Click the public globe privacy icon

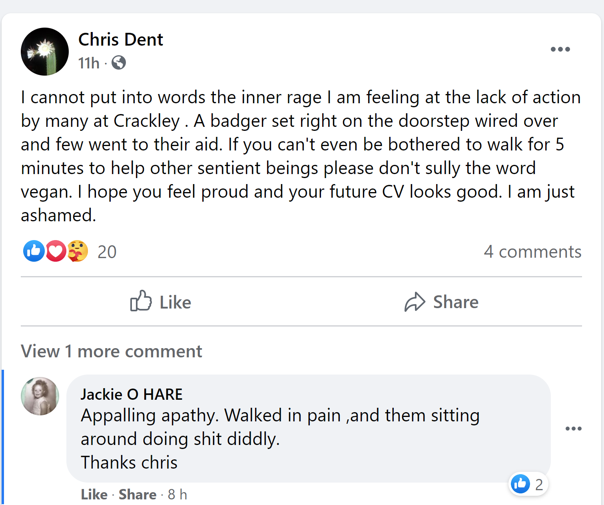tap(119, 63)
